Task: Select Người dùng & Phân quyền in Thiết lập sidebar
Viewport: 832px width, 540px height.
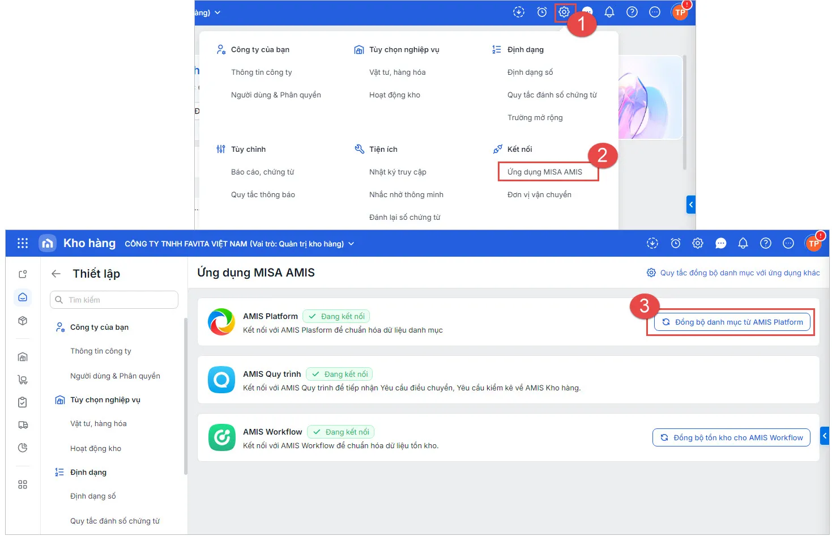Action: tap(115, 376)
